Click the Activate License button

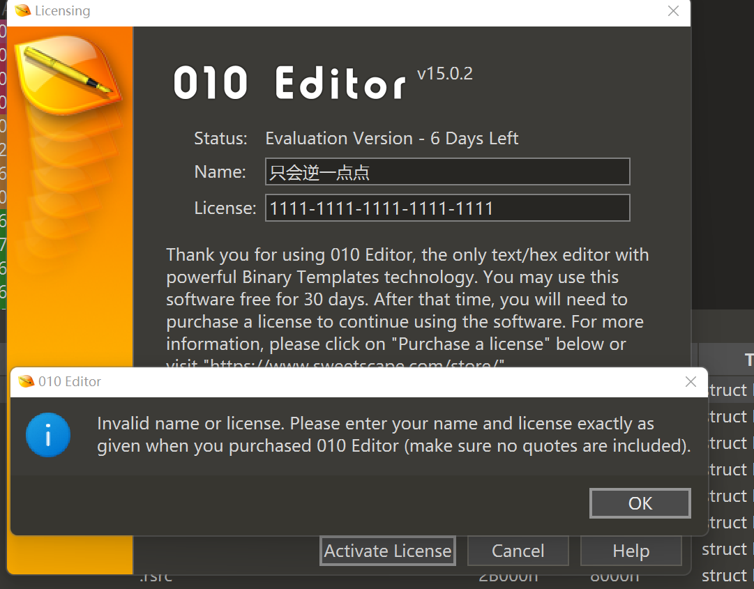388,551
